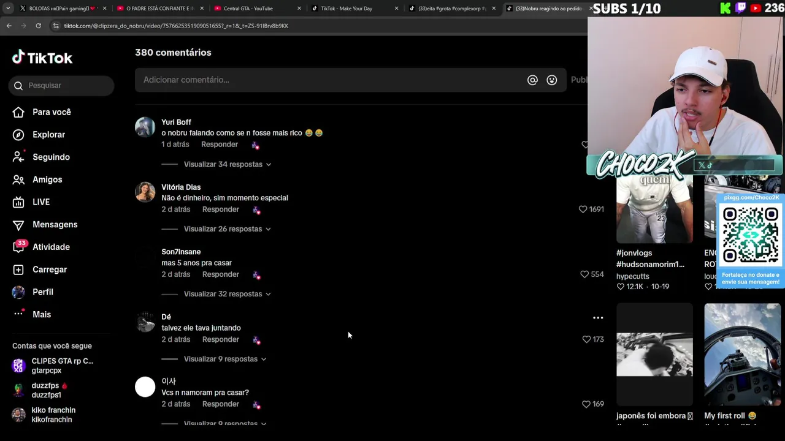Image resolution: width=785 pixels, height=441 pixels.
Task: Click the hypecutts author name under thumbnail
Action: pyautogui.click(x=633, y=276)
